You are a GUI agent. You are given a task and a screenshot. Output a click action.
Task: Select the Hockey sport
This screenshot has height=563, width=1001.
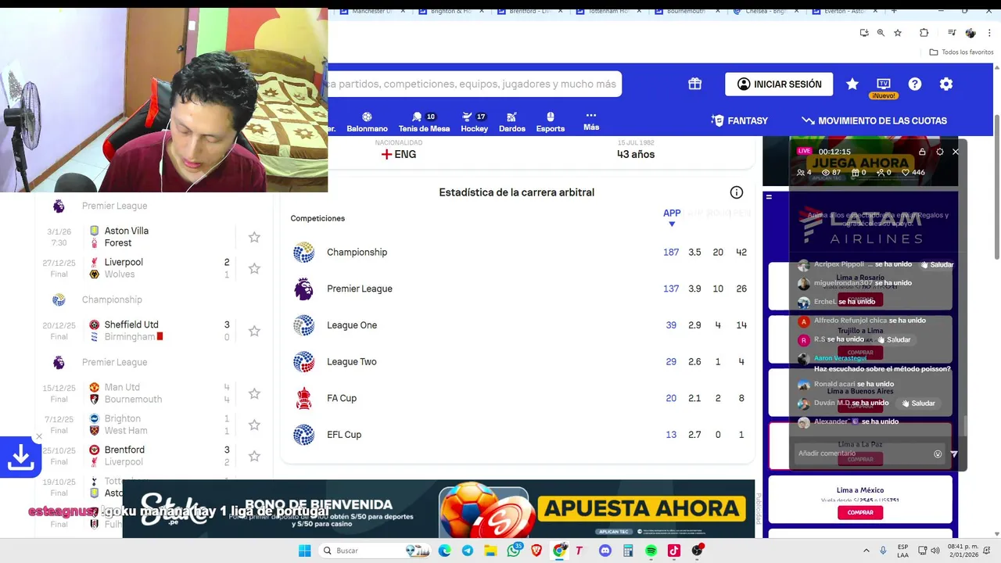pos(474,122)
